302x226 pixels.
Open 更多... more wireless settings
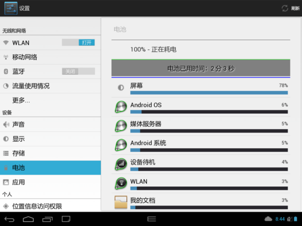pos(50,100)
